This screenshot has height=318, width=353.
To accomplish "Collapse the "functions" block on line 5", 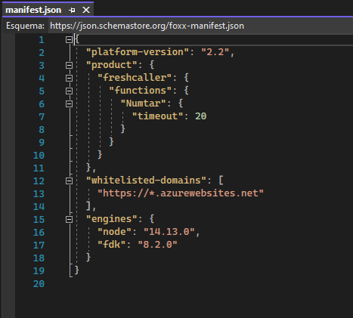I will [x=69, y=91].
